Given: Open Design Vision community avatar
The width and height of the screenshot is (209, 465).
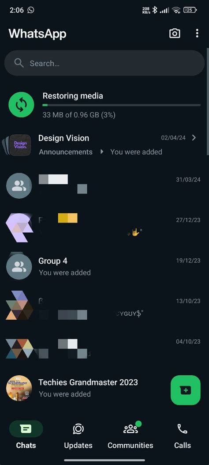Looking at the screenshot, I should [x=19, y=145].
